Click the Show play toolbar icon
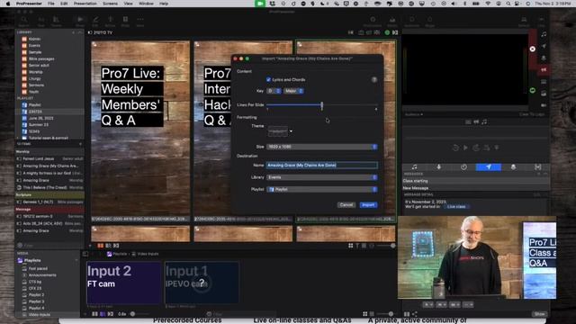 [80, 21]
